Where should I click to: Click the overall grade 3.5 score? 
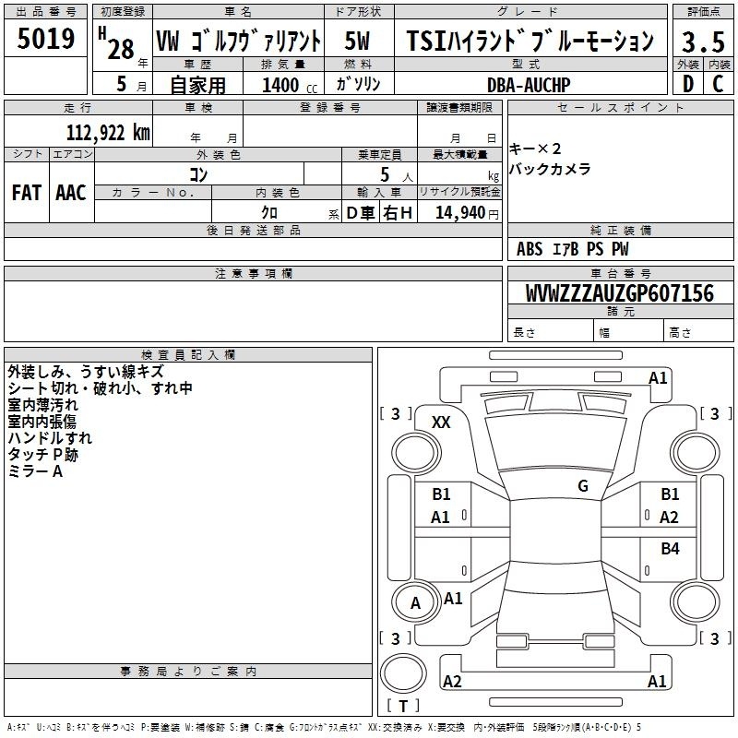tap(702, 41)
